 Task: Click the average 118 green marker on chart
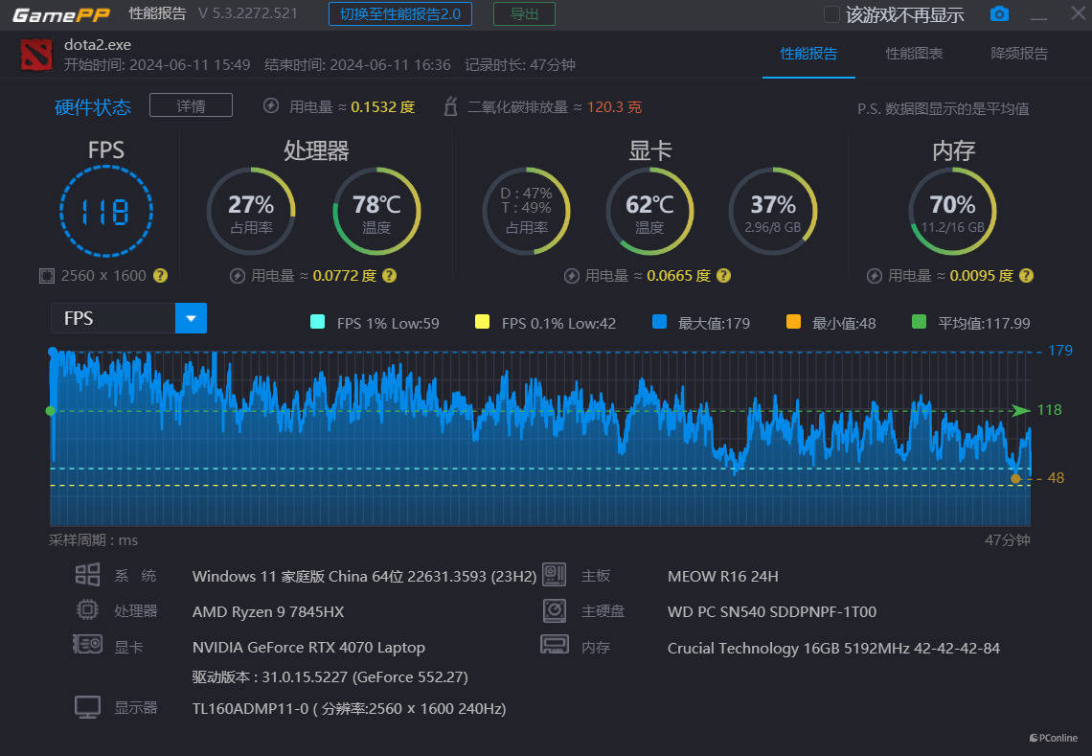pos(50,411)
